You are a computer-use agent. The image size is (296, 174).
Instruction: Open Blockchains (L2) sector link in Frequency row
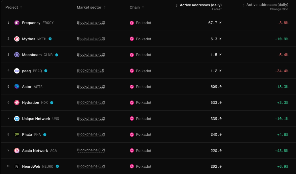coord(91,23)
